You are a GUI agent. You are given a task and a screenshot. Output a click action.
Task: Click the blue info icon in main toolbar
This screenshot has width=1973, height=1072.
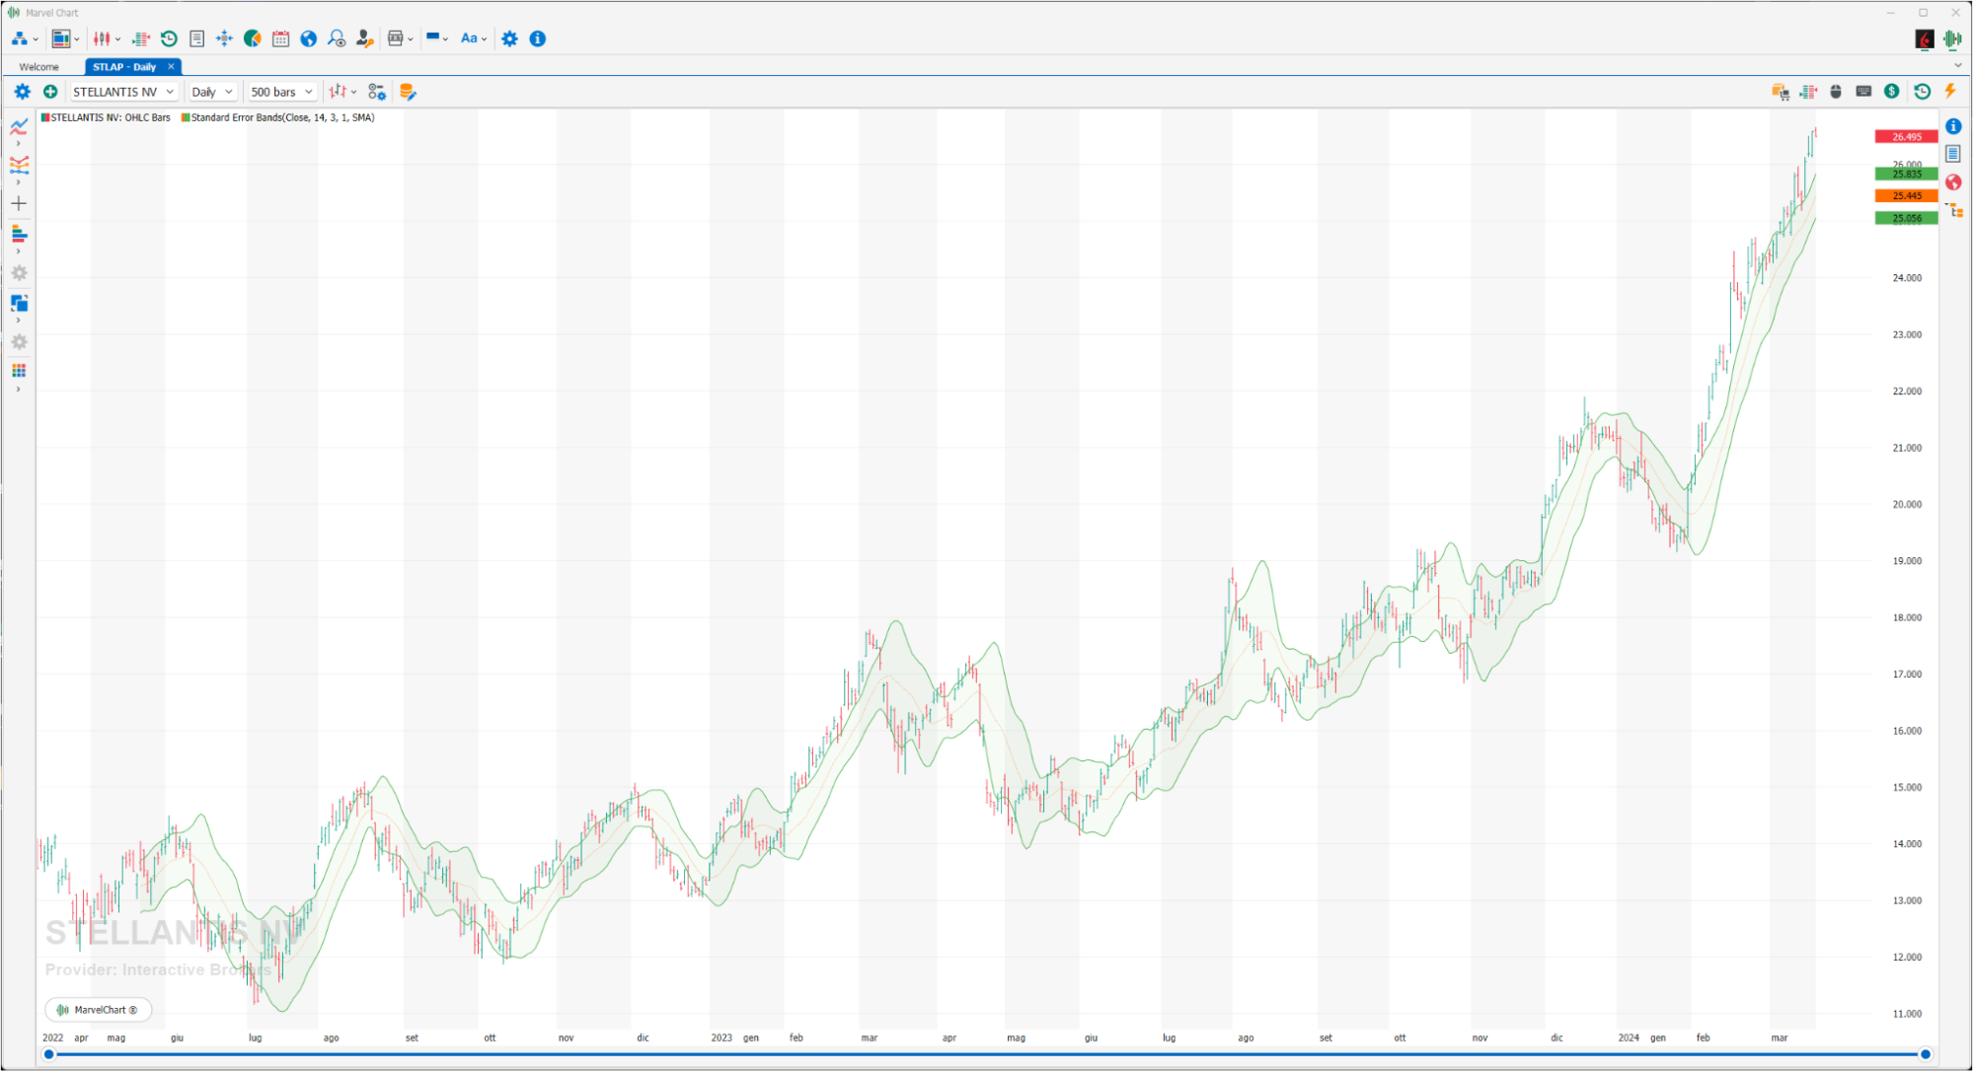[538, 38]
